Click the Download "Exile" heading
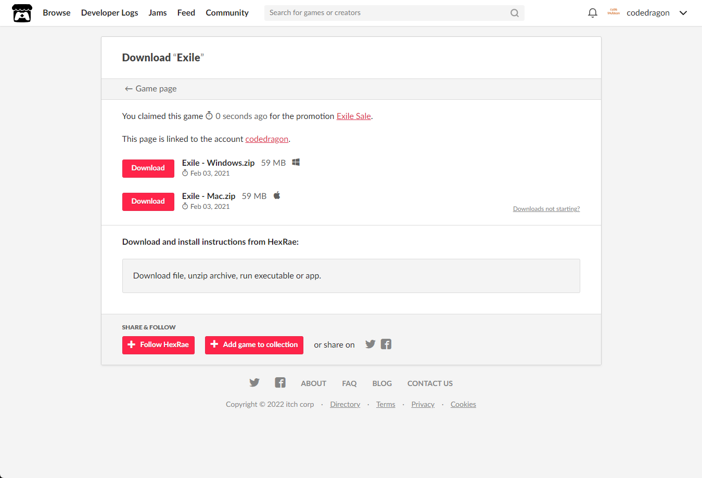The width and height of the screenshot is (702, 478). pos(163,58)
